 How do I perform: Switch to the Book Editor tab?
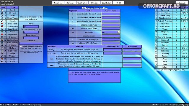(106, 3)
